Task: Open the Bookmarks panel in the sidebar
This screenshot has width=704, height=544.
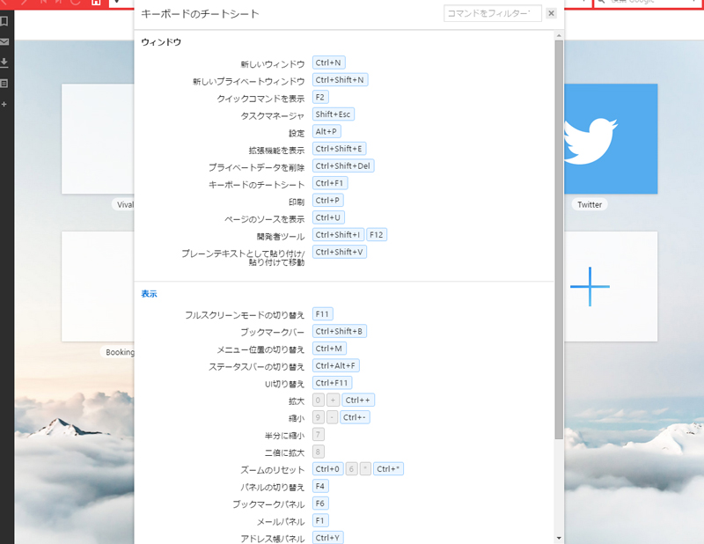Action: [x=4, y=21]
